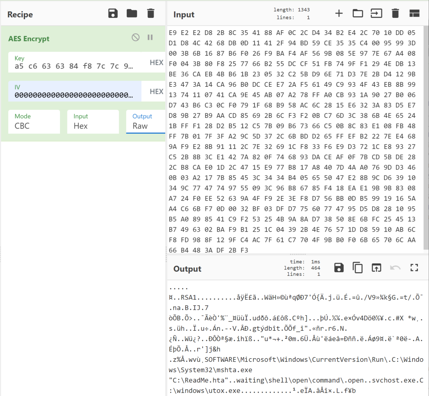
Task: Clear the input and output
Action: pyautogui.click(x=395, y=14)
